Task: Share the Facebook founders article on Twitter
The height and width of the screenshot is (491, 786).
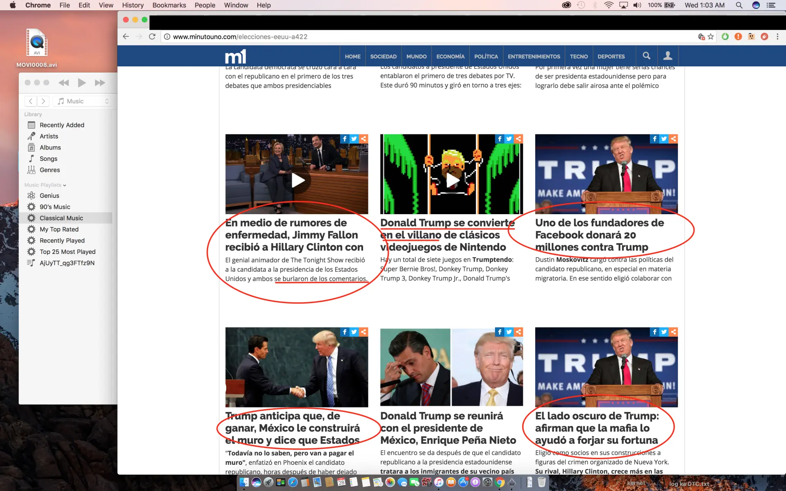Action: (x=664, y=139)
